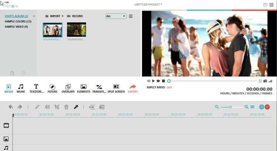The height and width of the screenshot is (151, 277).
Task: Select User's Album (2)
Action: (16, 16)
